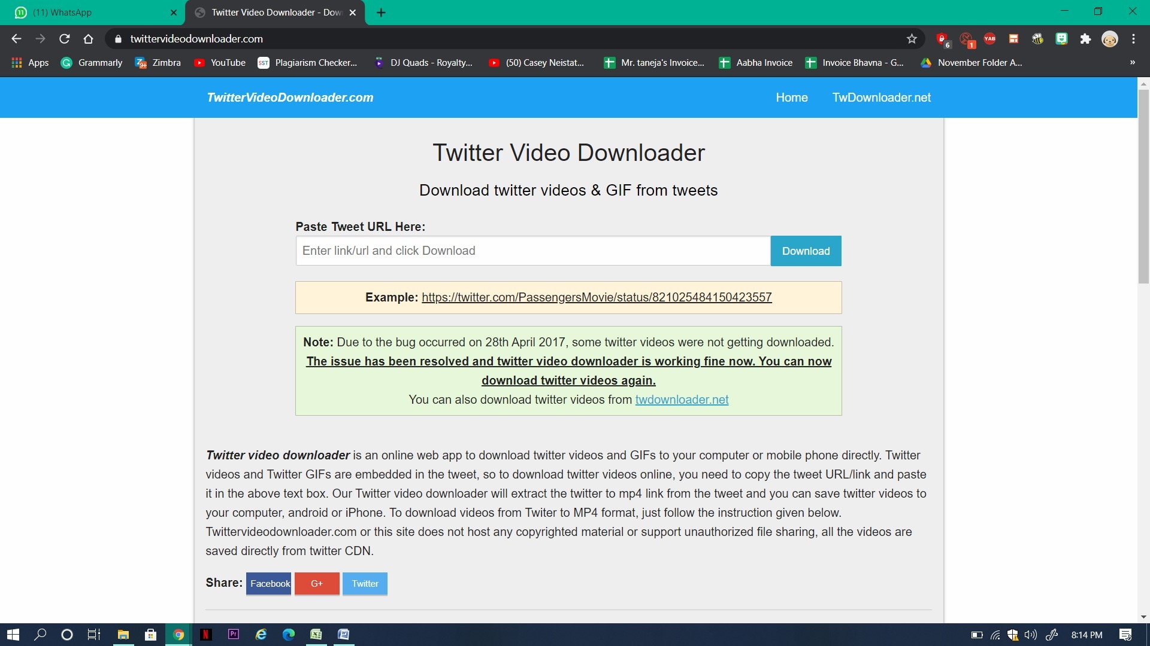Click the tweet URL paste field

click(x=532, y=251)
